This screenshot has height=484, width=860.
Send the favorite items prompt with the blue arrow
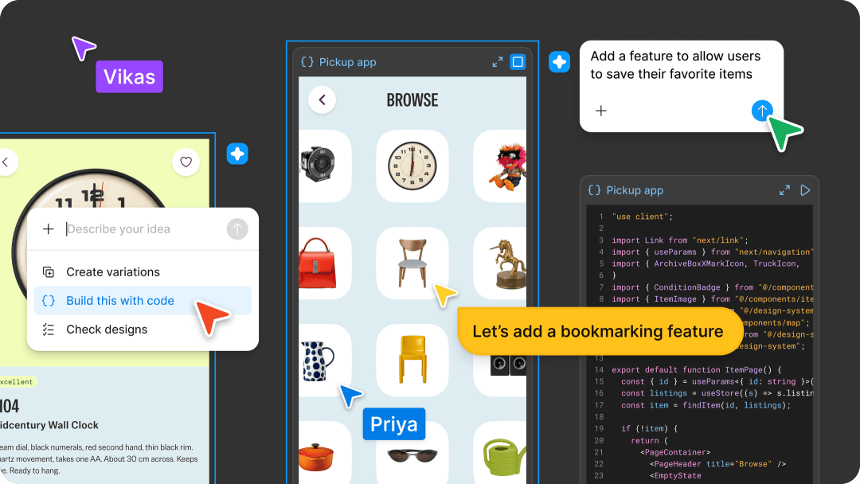[x=762, y=111]
